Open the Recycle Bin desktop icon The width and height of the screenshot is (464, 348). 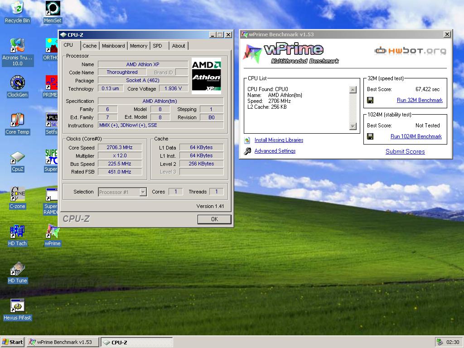click(x=17, y=12)
